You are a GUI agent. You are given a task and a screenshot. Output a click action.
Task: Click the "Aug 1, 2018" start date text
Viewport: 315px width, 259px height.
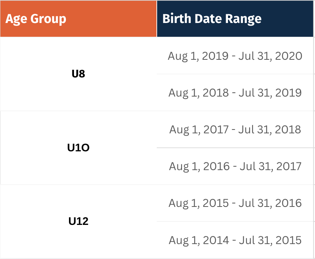click(199, 93)
